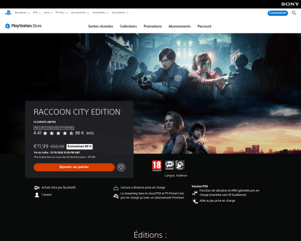Image resolution: width=301 pixels, height=241 pixels.
Task: Click the PS4 platform tag
Action: (37, 128)
